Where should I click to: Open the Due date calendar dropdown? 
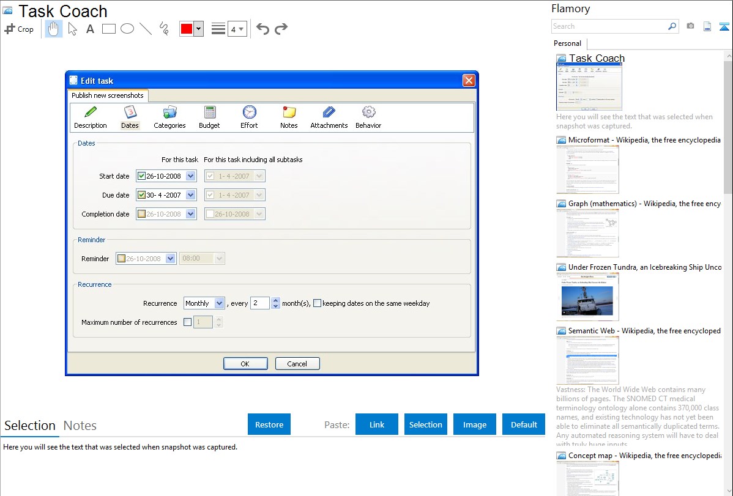pyautogui.click(x=191, y=195)
